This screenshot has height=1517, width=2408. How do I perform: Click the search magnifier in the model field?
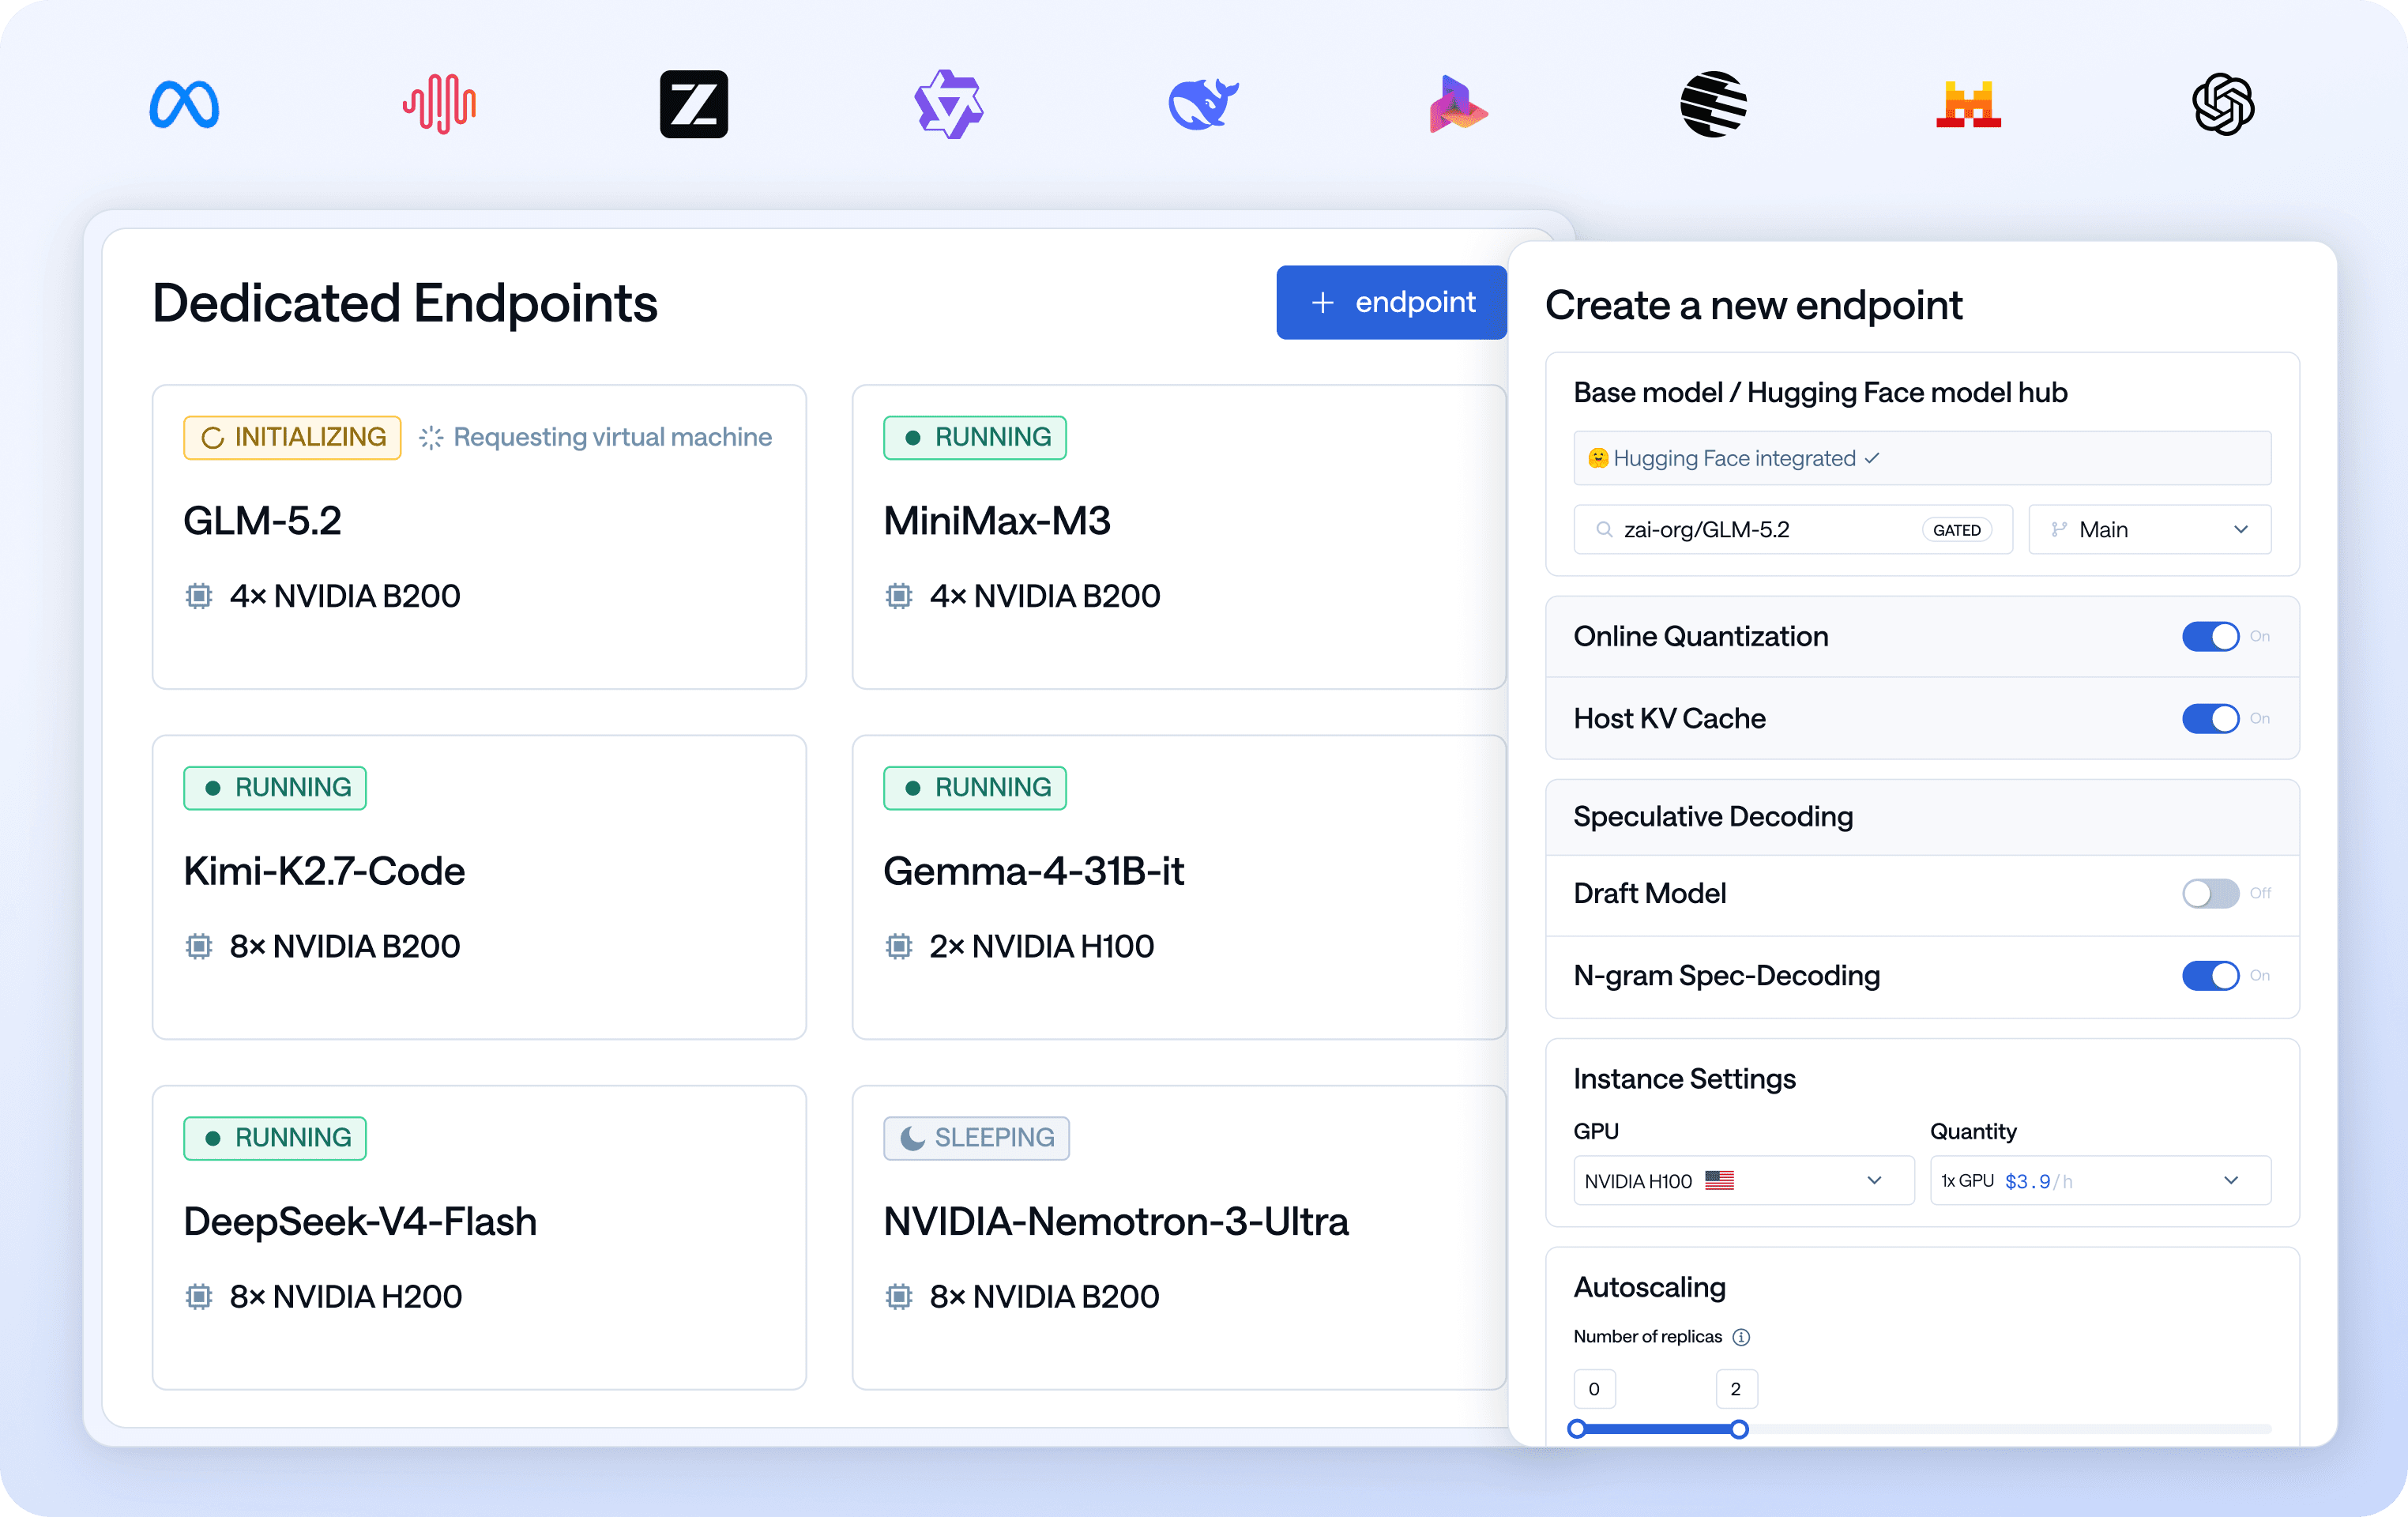[x=1604, y=529]
